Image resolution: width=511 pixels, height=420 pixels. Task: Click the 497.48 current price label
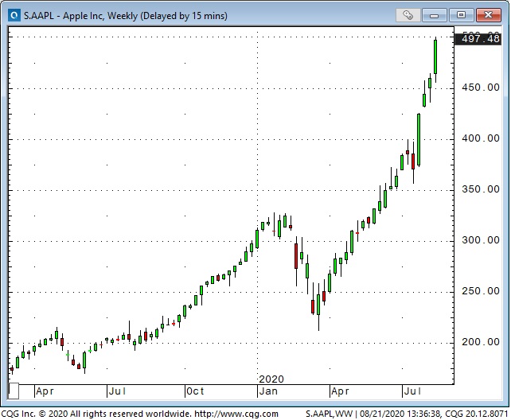(x=478, y=39)
